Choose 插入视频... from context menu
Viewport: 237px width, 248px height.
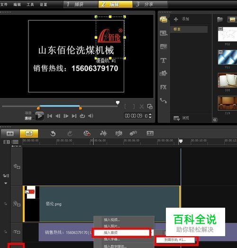[x=112, y=220]
